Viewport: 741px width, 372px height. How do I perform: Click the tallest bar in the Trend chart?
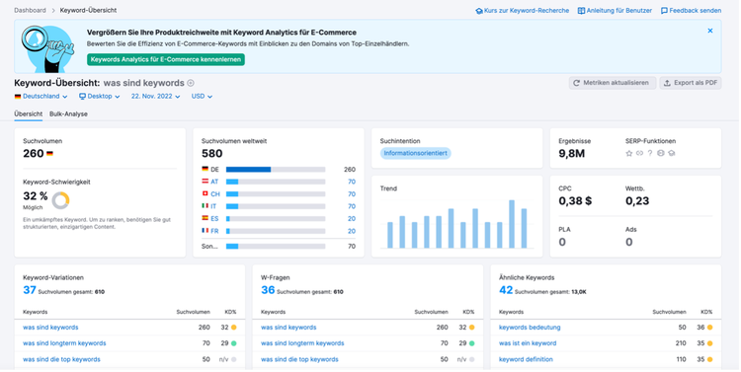pos(512,224)
